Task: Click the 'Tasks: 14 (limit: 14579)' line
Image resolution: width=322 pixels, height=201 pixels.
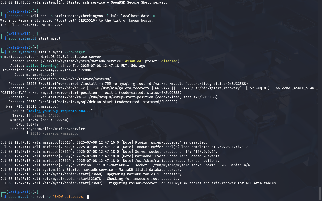Action: [x=36, y=115]
